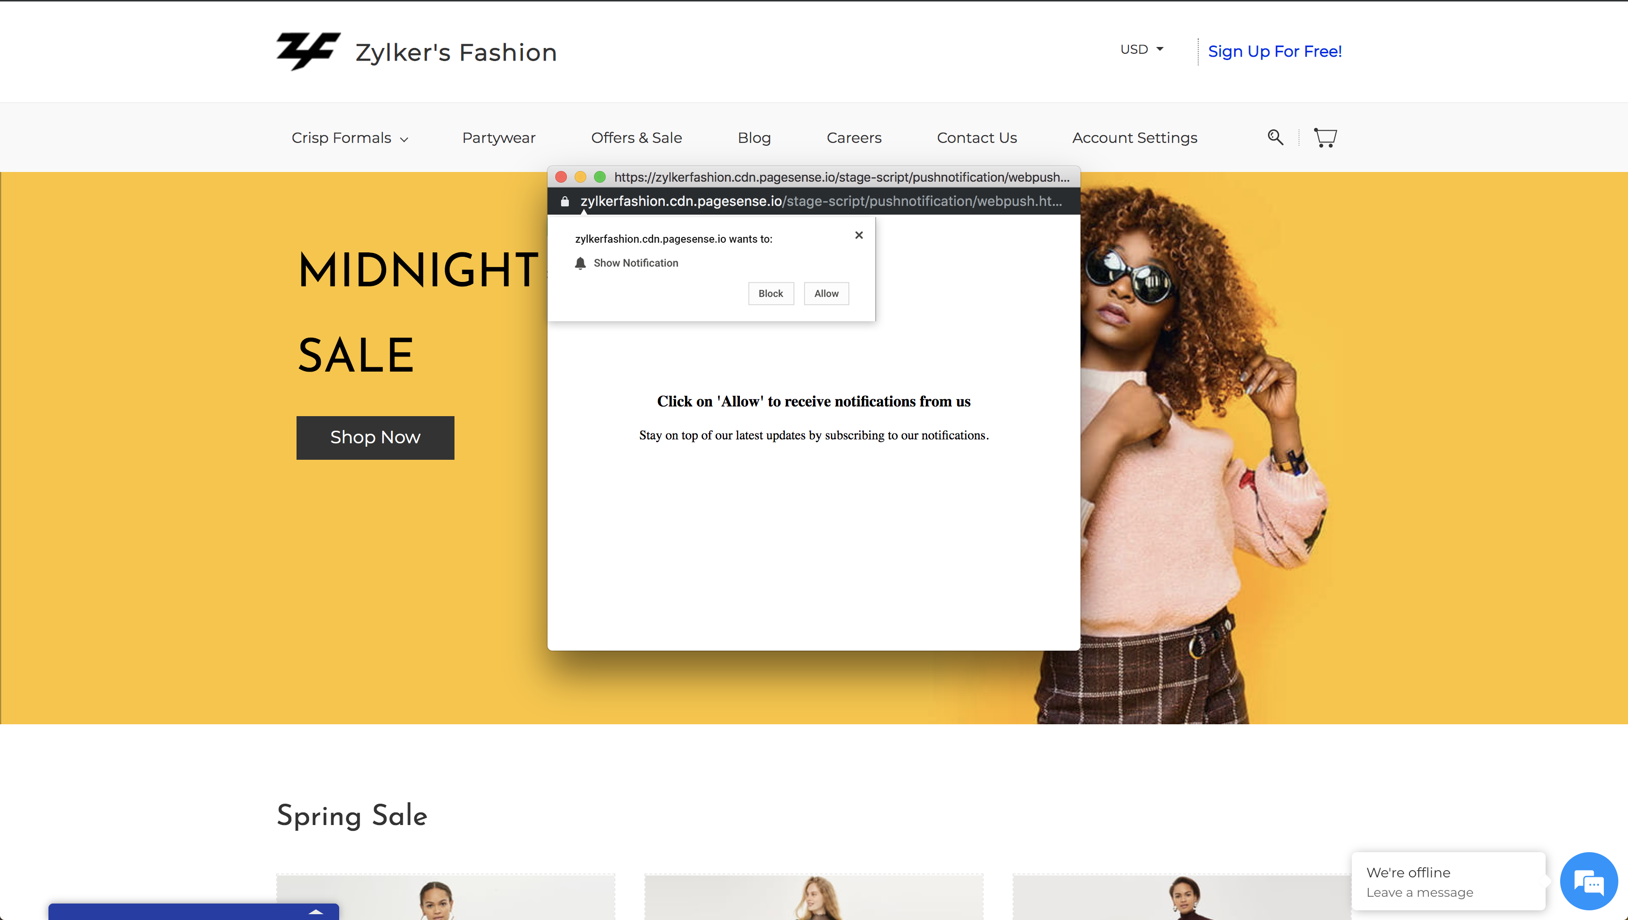Image resolution: width=1628 pixels, height=920 pixels.
Task: Expand the Crisp Formals menu chevron
Action: click(x=405, y=139)
